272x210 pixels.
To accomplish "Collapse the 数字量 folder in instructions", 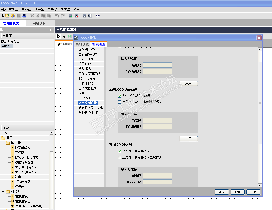I will click(3, 143).
